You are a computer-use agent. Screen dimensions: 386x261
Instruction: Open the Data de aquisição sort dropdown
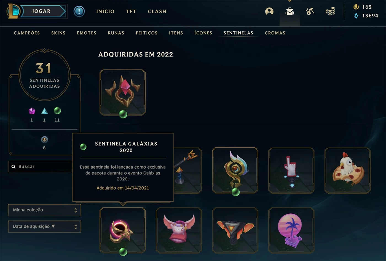(44, 227)
